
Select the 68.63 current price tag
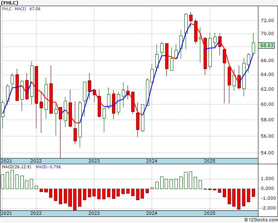pos(267,45)
